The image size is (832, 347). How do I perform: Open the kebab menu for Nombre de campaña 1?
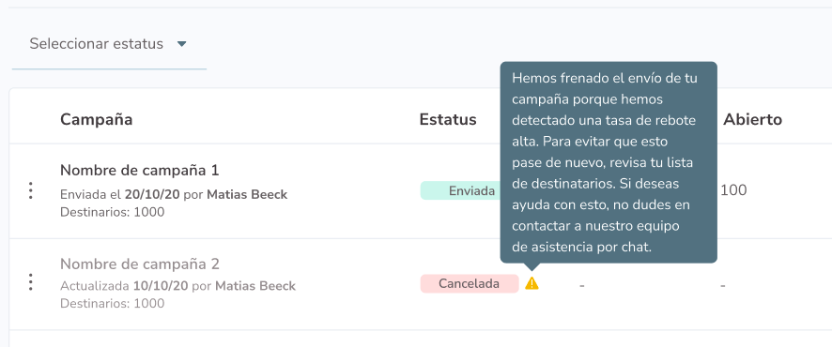pos(31,190)
